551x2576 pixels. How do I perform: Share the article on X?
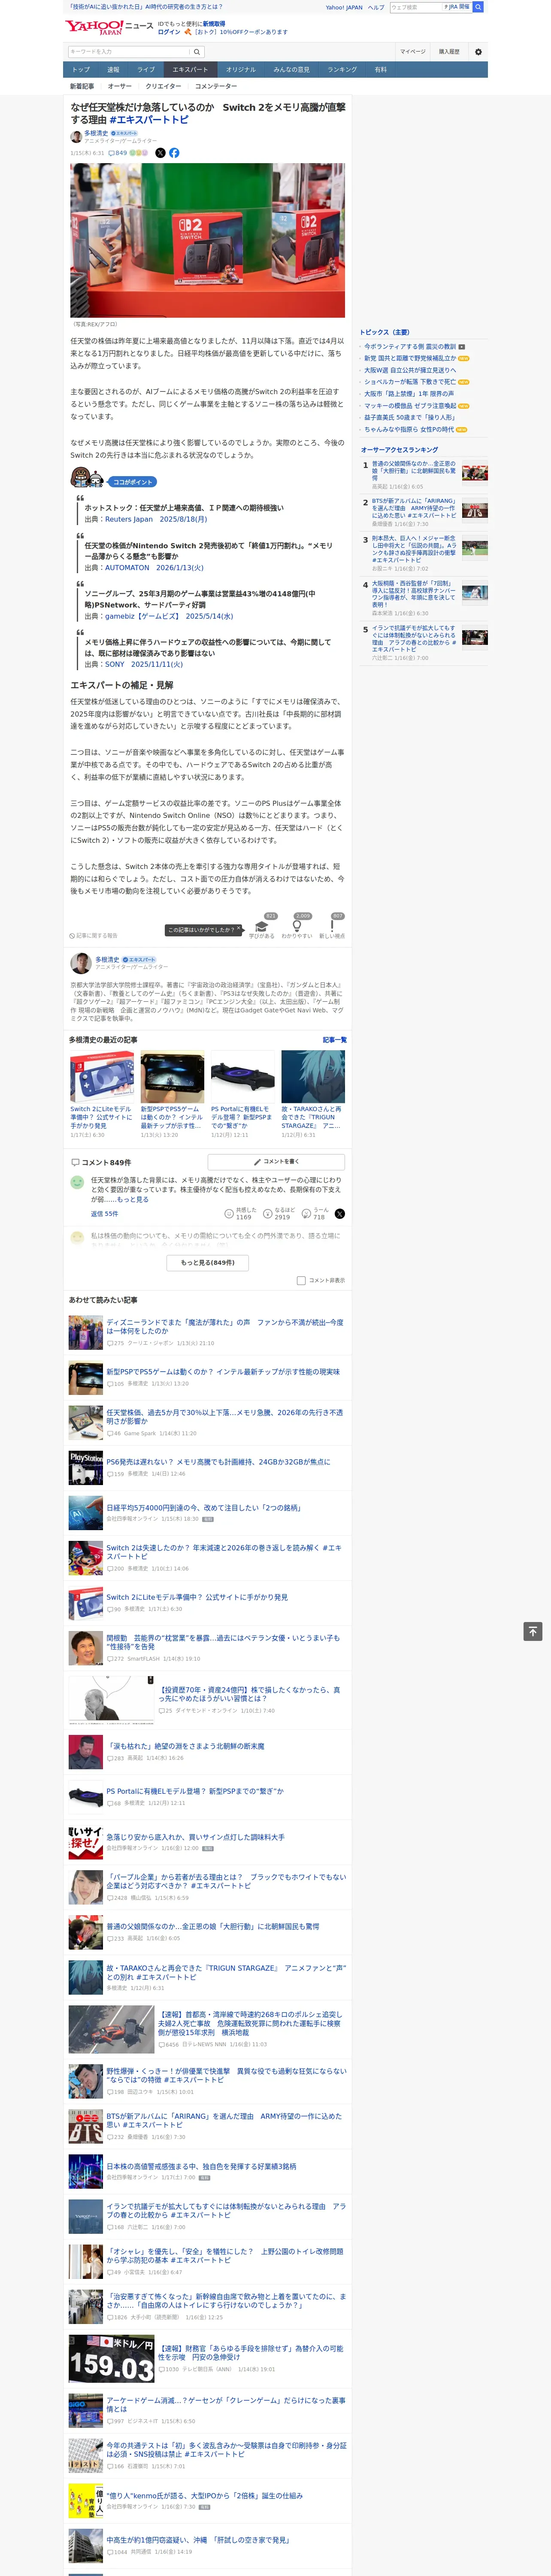coord(160,153)
